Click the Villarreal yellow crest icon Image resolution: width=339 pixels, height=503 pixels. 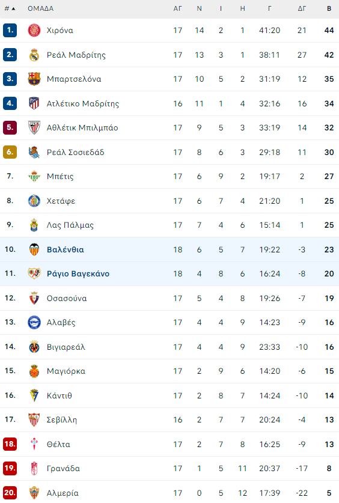[34, 347]
